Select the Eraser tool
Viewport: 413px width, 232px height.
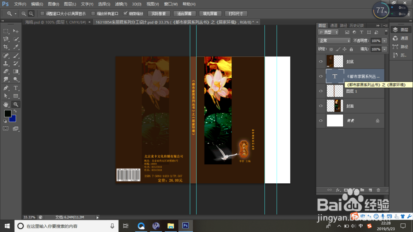(x=5, y=71)
